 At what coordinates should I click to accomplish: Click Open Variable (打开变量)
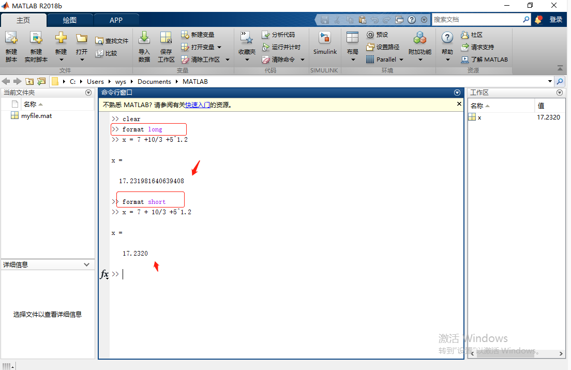[198, 47]
